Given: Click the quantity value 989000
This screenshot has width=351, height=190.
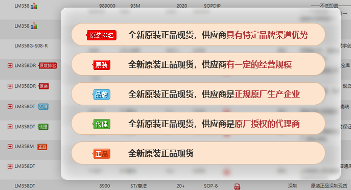Looking at the screenshot, I should coord(107,6).
